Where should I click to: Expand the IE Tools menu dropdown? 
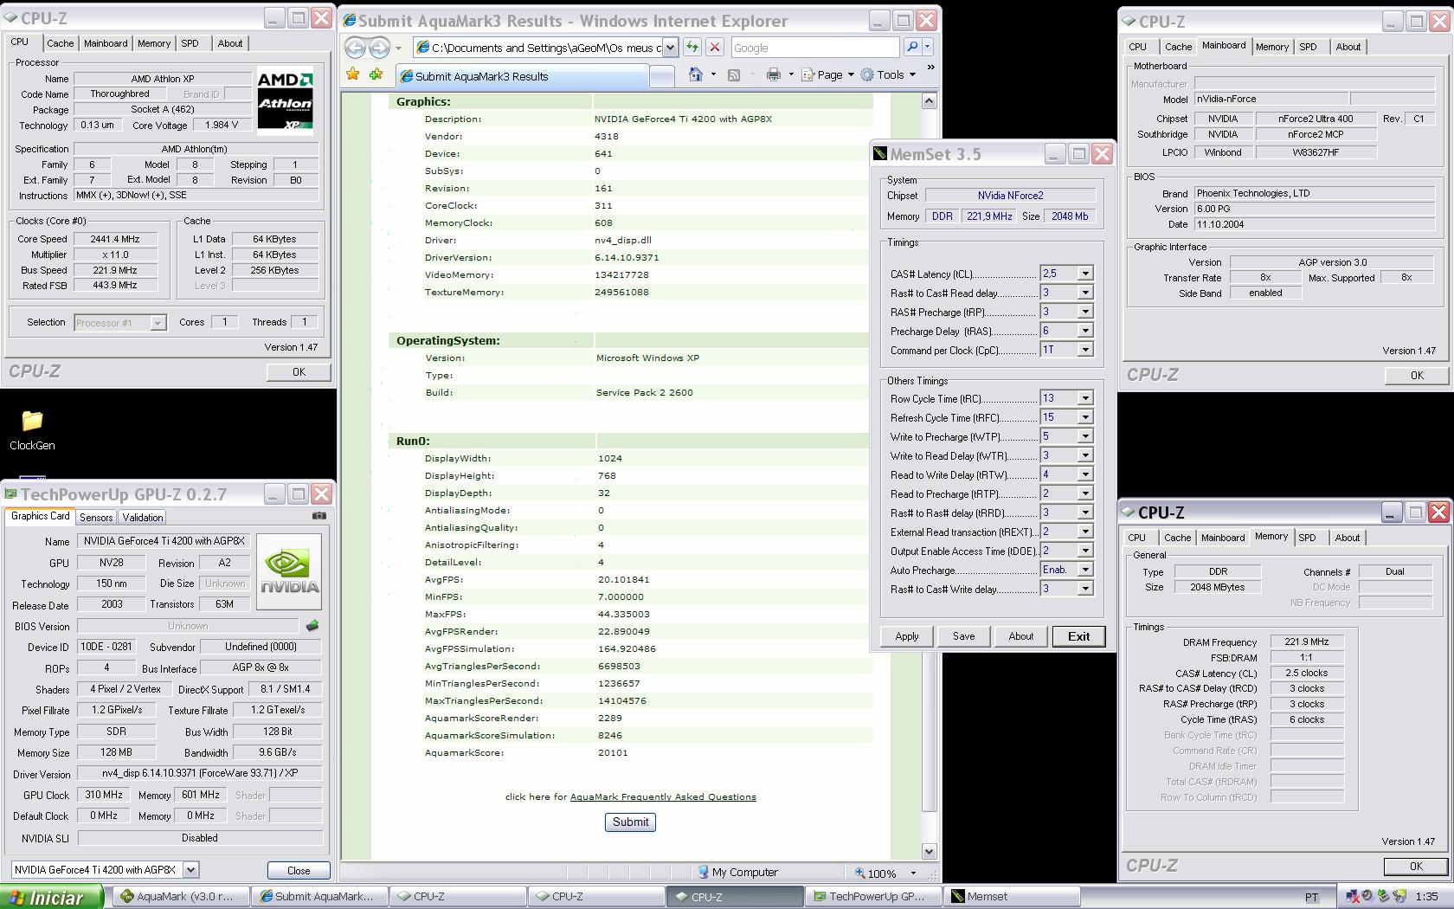tap(913, 75)
